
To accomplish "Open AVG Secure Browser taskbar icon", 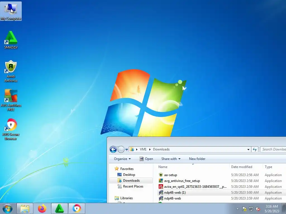I will point(77,208).
